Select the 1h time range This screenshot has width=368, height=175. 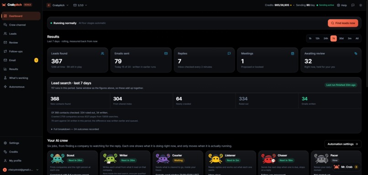[x=310, y=38]
